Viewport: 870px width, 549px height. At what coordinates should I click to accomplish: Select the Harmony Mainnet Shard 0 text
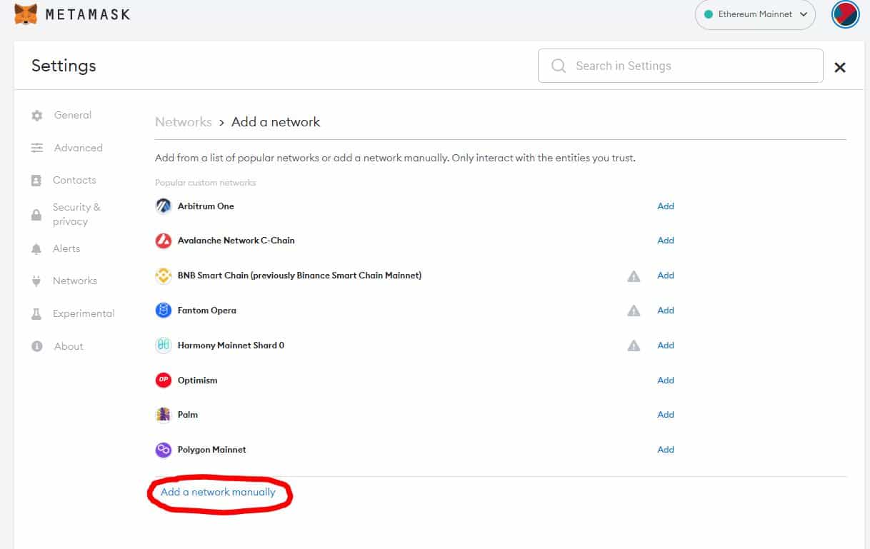pyautogui.click(x=231, y=346)
